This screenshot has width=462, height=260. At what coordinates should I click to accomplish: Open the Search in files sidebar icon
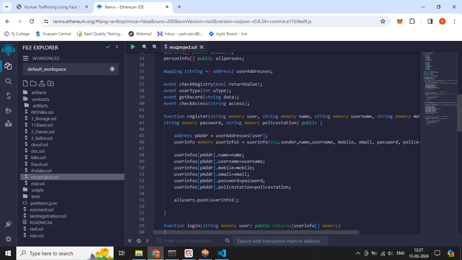point(8,81)
